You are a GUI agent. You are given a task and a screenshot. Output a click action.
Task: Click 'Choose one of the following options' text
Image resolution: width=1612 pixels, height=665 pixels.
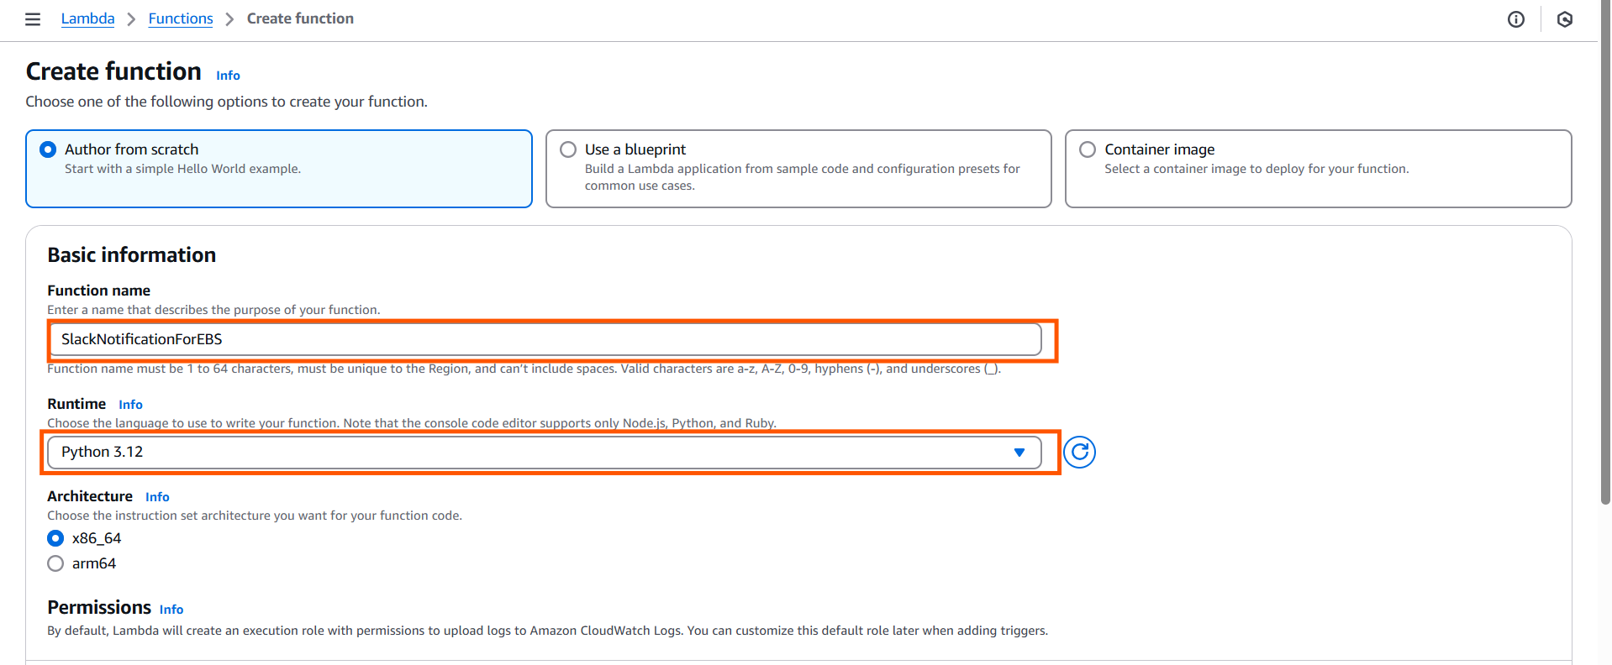(226, 102)
